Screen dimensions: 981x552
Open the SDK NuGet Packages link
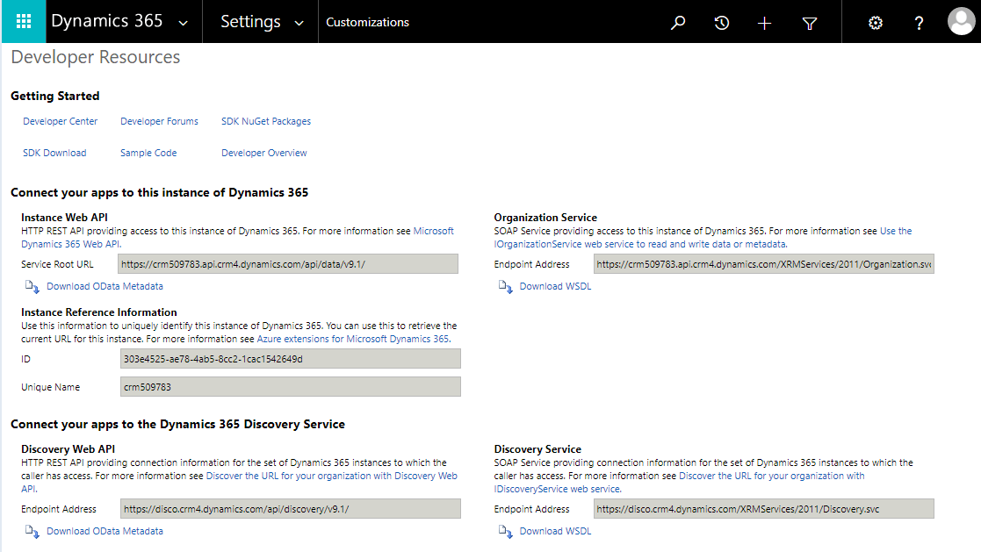pos(266,121)
